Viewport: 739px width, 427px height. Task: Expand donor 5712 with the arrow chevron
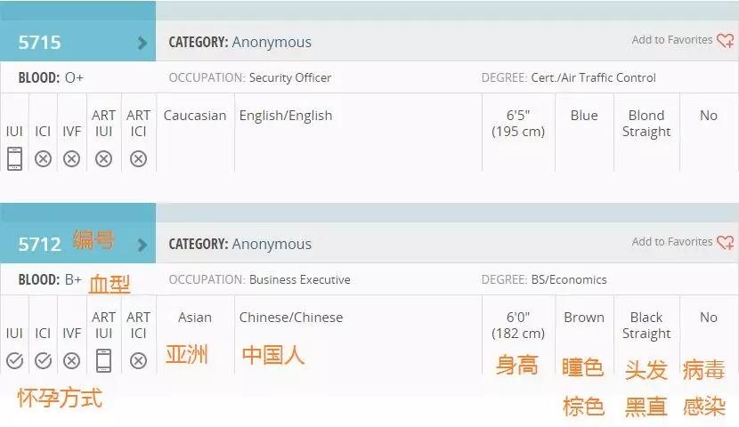coord(142,246)
